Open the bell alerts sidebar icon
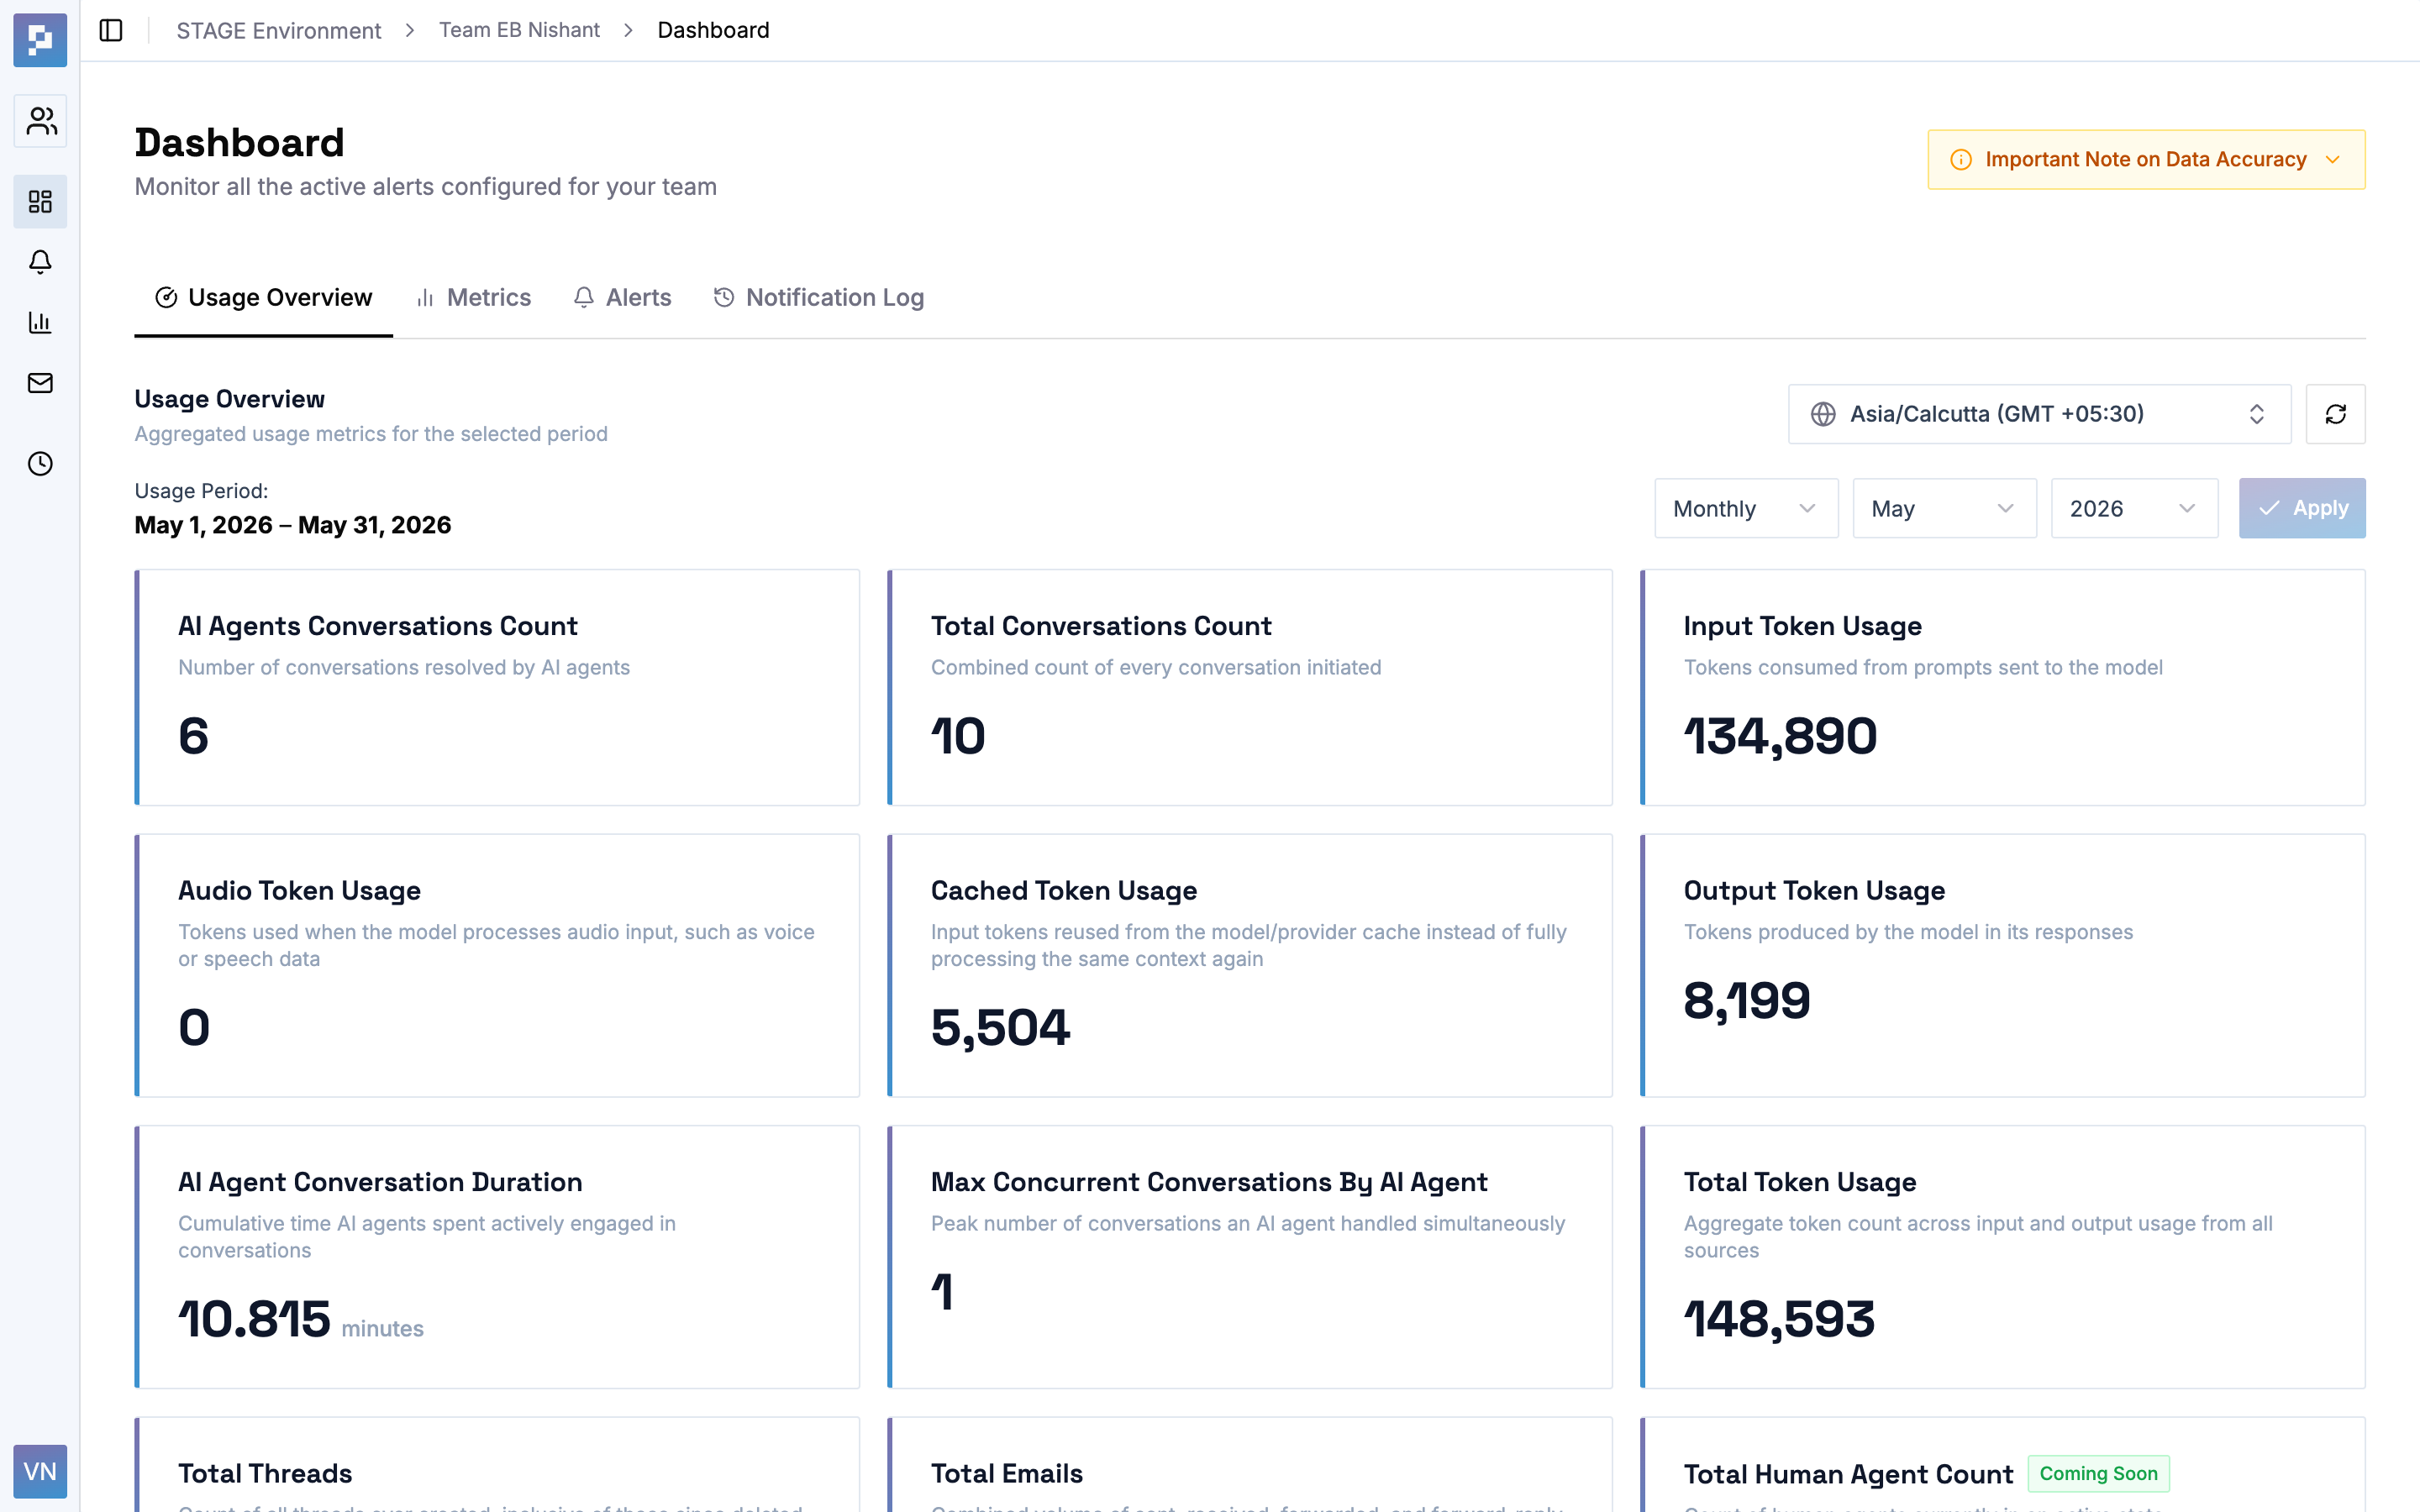This screenshot has height=1512, width=2420. pyautogui.click(x=40, y=262)
